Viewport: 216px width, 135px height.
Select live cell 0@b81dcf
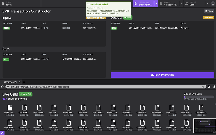click(10, 110)
